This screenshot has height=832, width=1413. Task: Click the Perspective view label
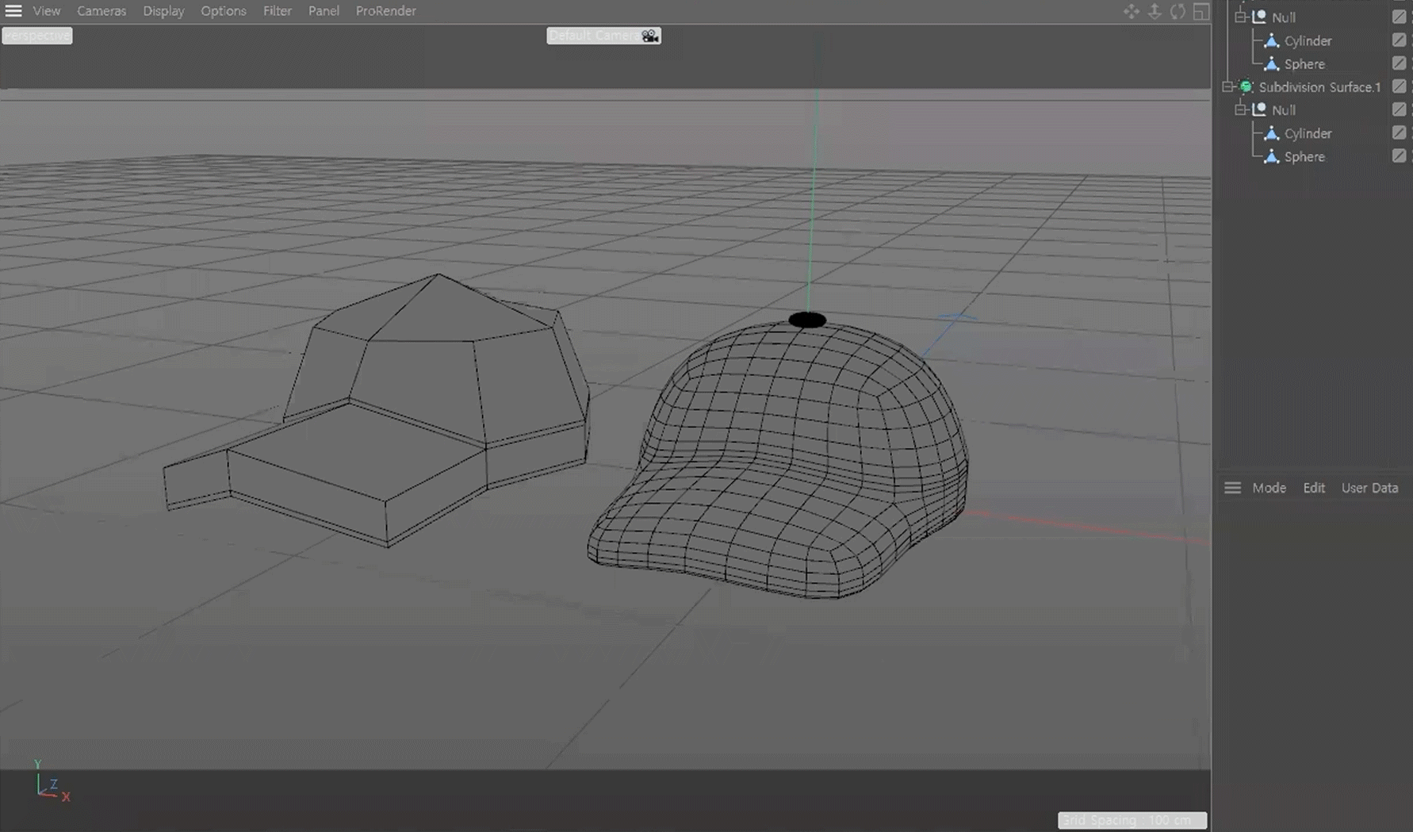point(36,36)
